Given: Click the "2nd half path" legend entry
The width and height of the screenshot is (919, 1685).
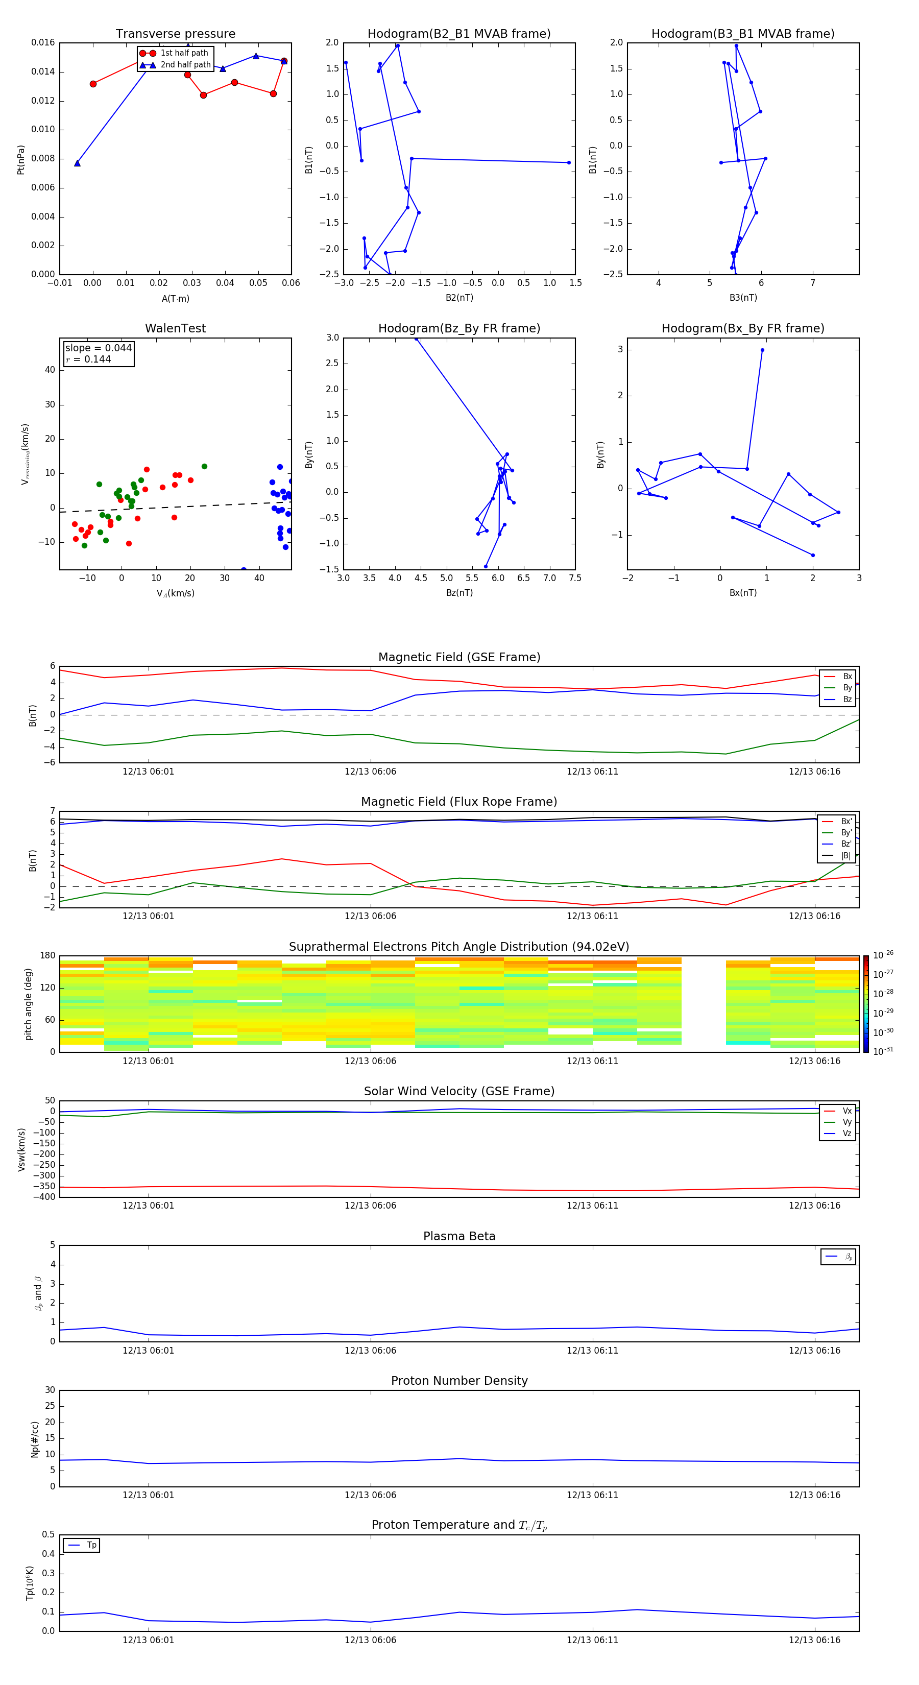Looking at the screenshot, I should coord(175,65).
